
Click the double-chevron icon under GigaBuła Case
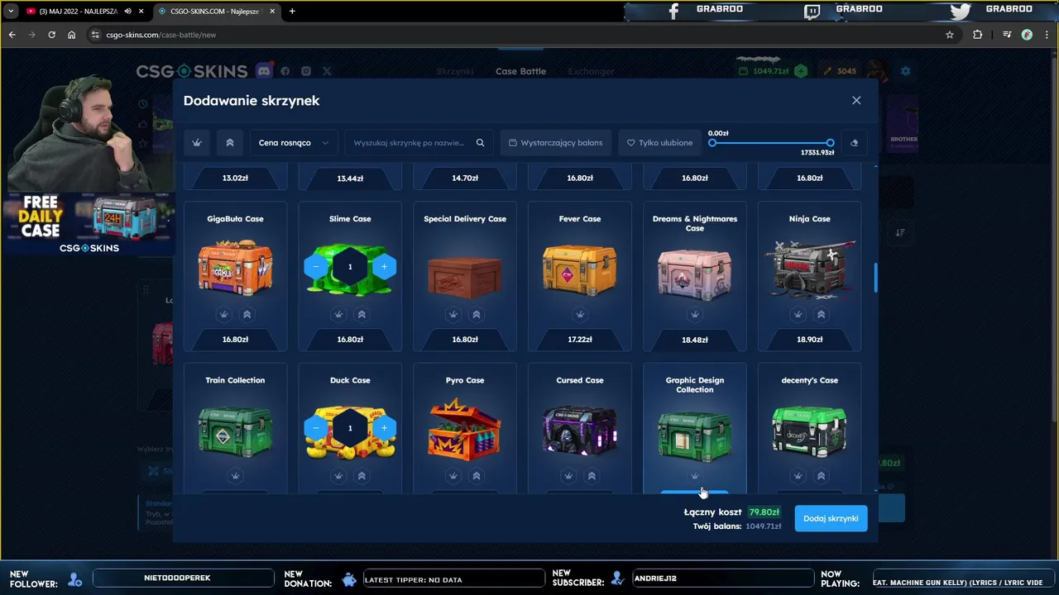247,314
